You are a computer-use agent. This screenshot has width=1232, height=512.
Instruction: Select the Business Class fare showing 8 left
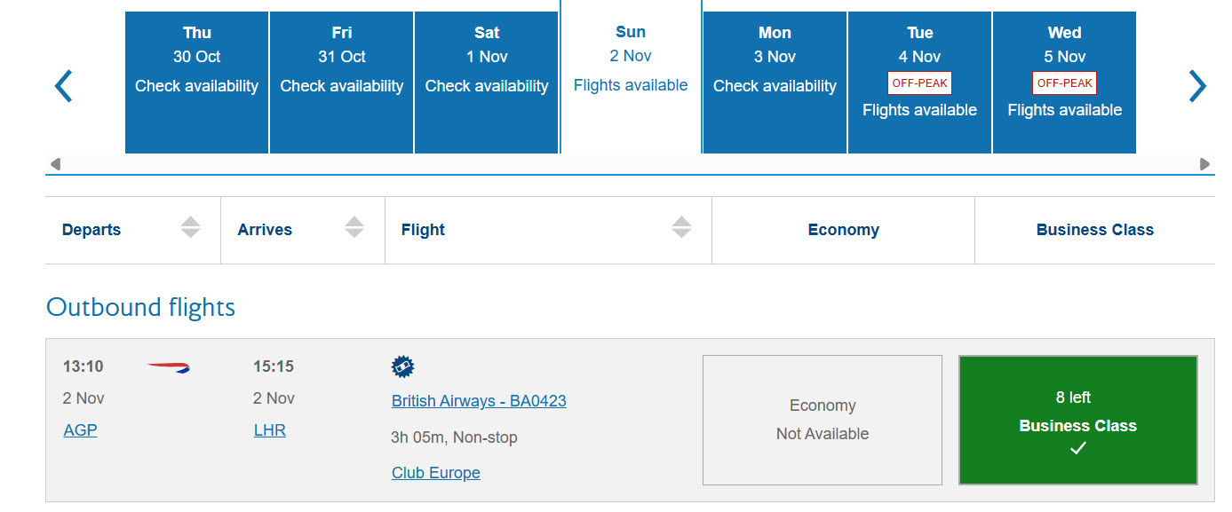[x=1077, y=420]
